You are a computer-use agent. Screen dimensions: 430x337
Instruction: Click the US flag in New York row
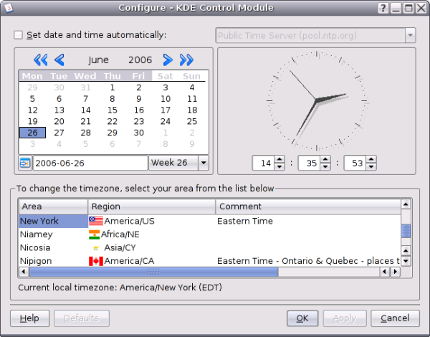(x=95, y=221)
